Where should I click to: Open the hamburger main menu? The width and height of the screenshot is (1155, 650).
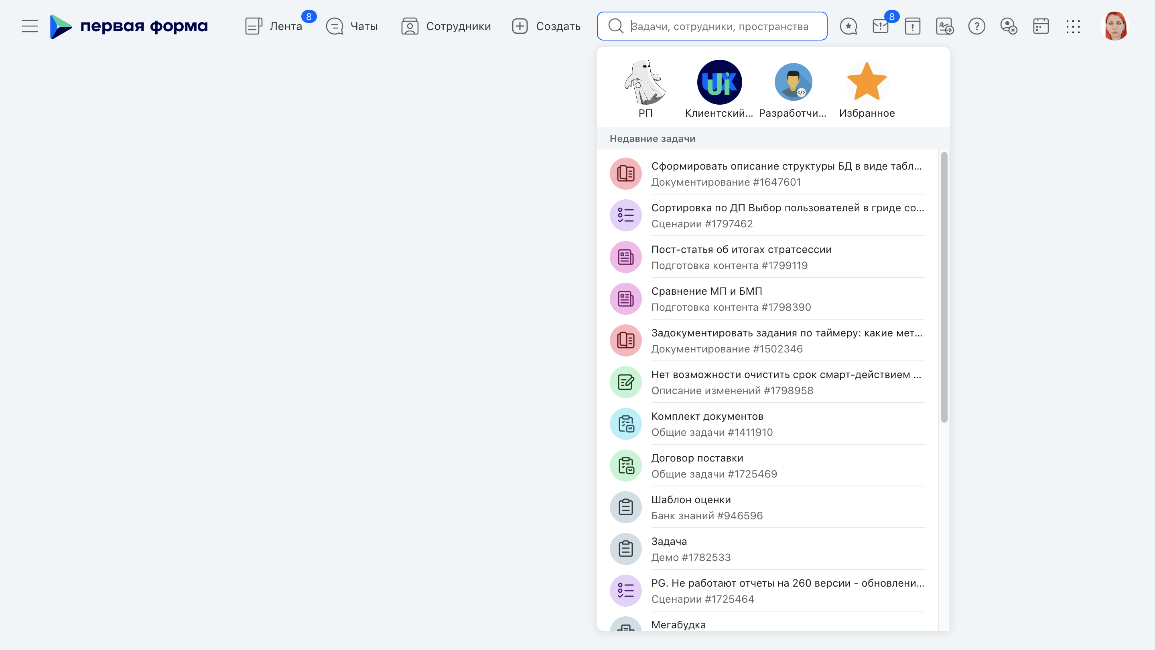(x=30, y=26)
